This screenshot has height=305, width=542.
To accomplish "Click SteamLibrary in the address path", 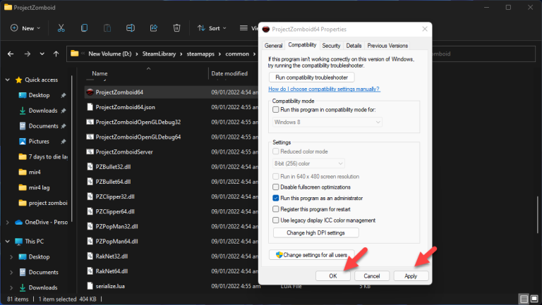I will coord(159,54).
